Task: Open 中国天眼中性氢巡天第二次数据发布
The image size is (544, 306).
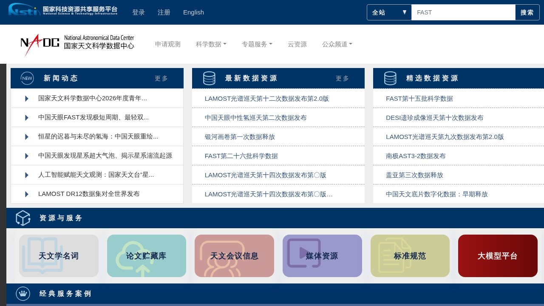Action: click(x=256, y=118)
